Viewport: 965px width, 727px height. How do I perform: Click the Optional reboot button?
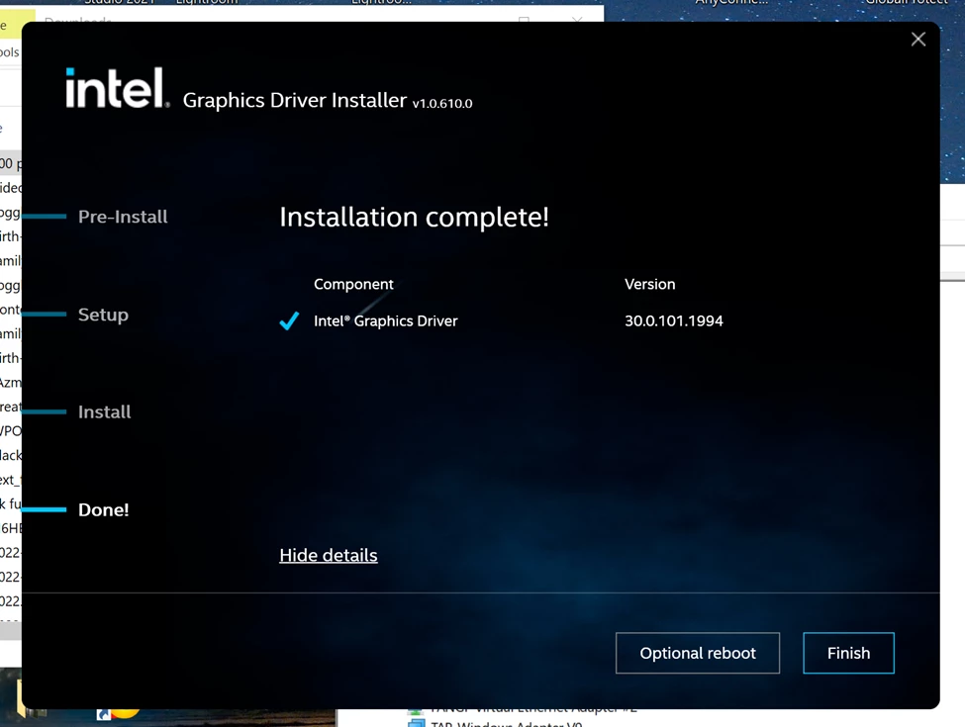698,653
